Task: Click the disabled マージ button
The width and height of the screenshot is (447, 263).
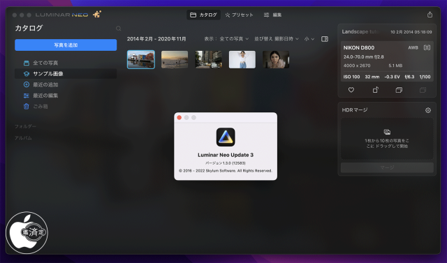Action: pyautogui.click(x=387, y=167)
